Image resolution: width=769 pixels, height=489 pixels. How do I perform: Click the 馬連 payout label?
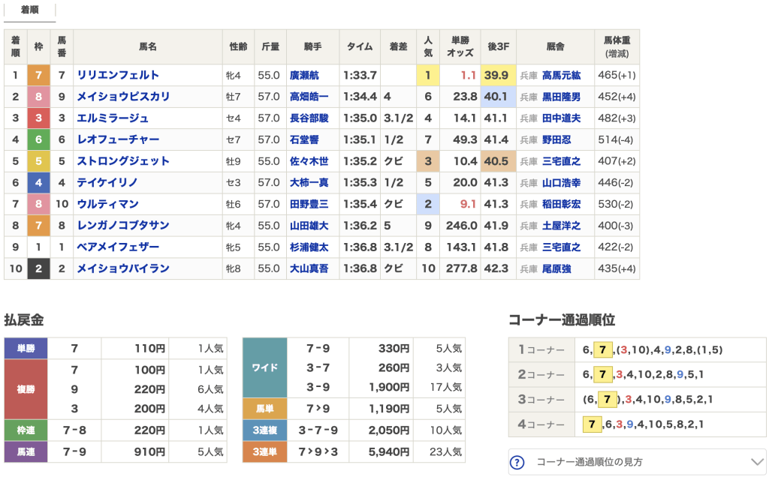tap(26, 451)
